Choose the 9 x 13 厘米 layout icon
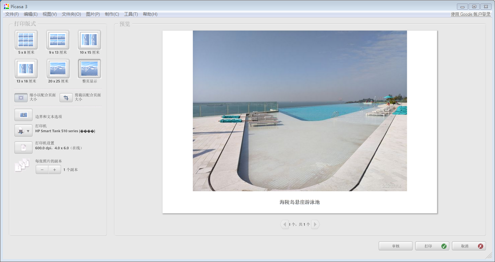 click(x=58, y=39)
